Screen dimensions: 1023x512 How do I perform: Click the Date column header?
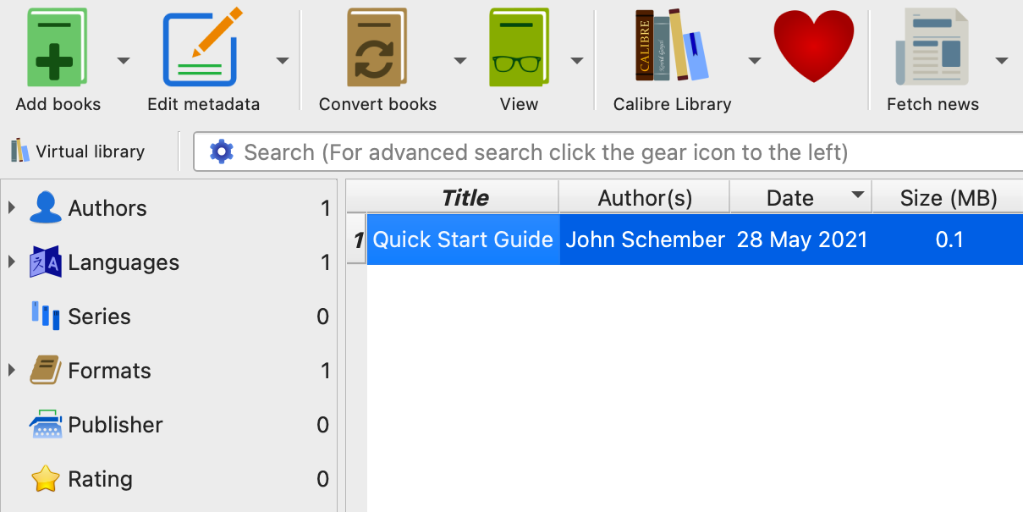pyautogui.click(x=789, y=198)
